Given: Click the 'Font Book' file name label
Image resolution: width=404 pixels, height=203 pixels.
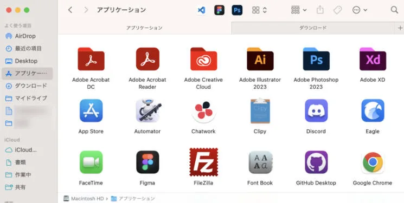Looking at the screenshot, I should click(260, 183).
